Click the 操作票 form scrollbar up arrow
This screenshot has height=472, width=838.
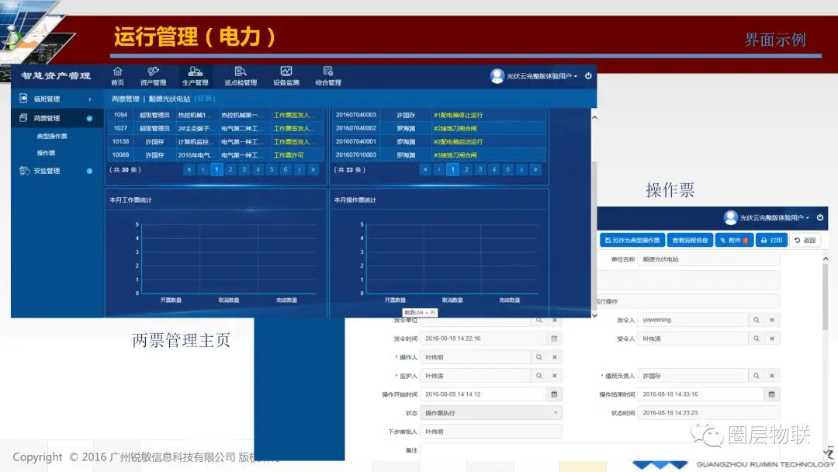pyautogui.click(x=826, y=259)
